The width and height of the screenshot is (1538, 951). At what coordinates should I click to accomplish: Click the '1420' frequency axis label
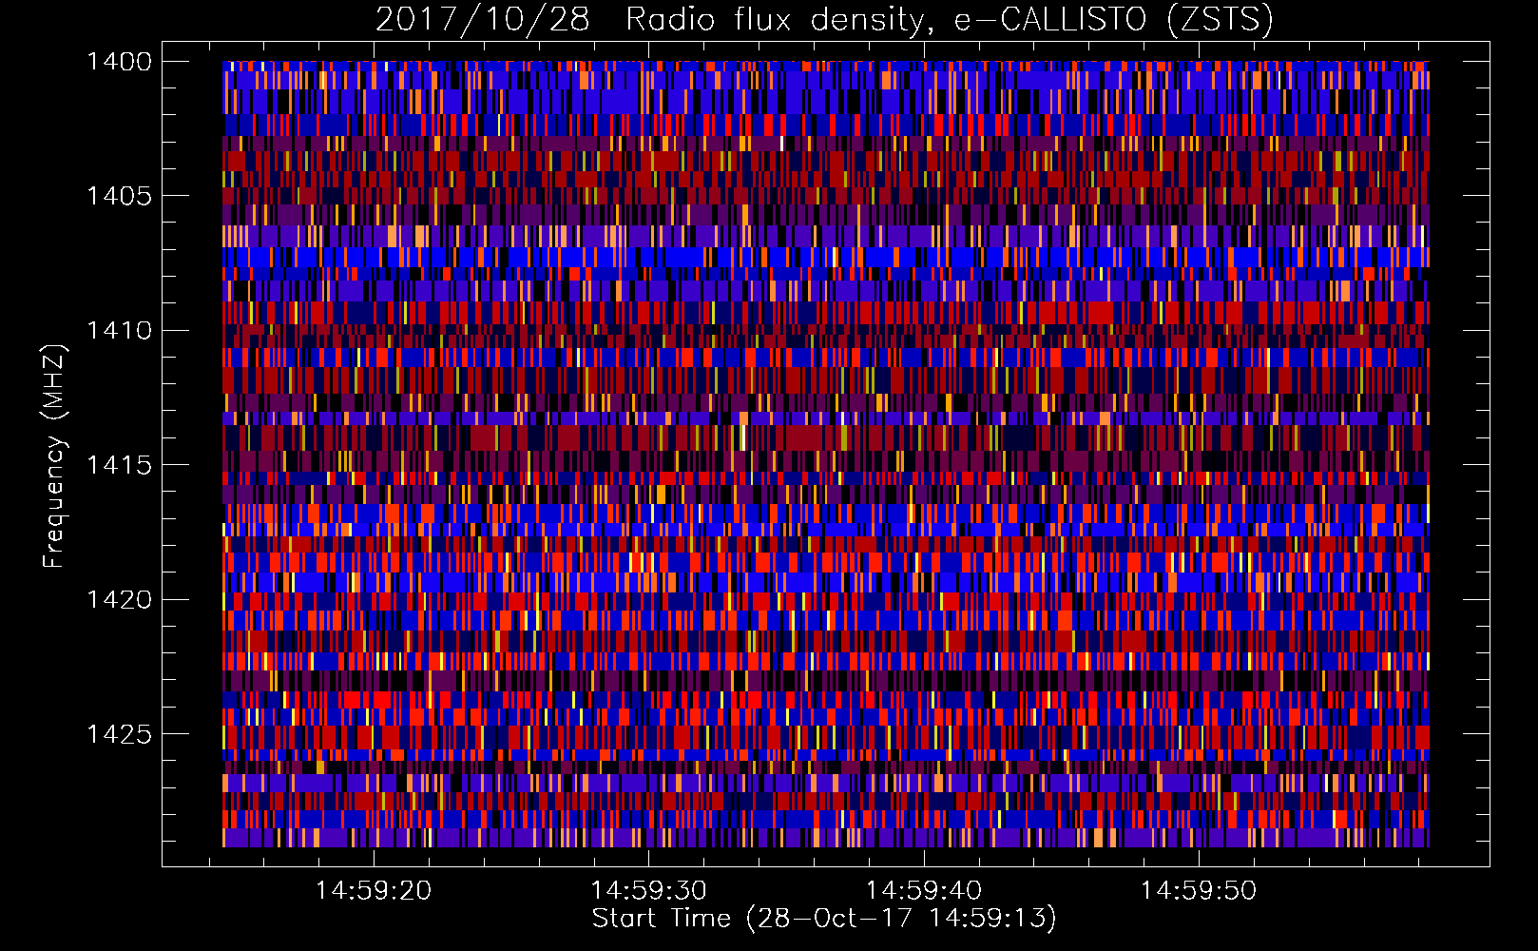pyautogui.click(x=119, y=600)
